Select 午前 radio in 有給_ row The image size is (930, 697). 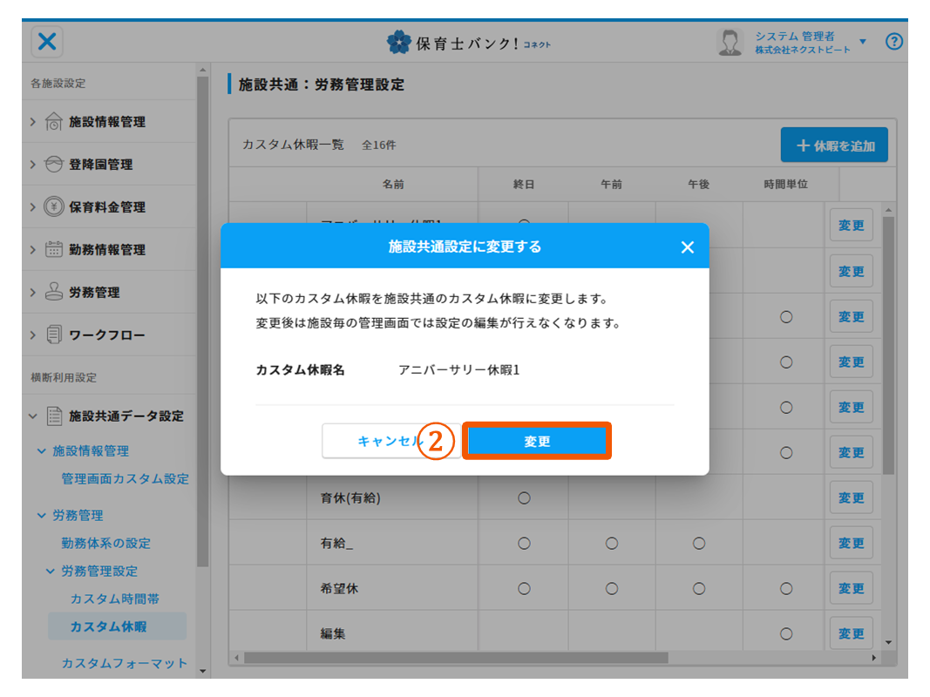point(611,544)
